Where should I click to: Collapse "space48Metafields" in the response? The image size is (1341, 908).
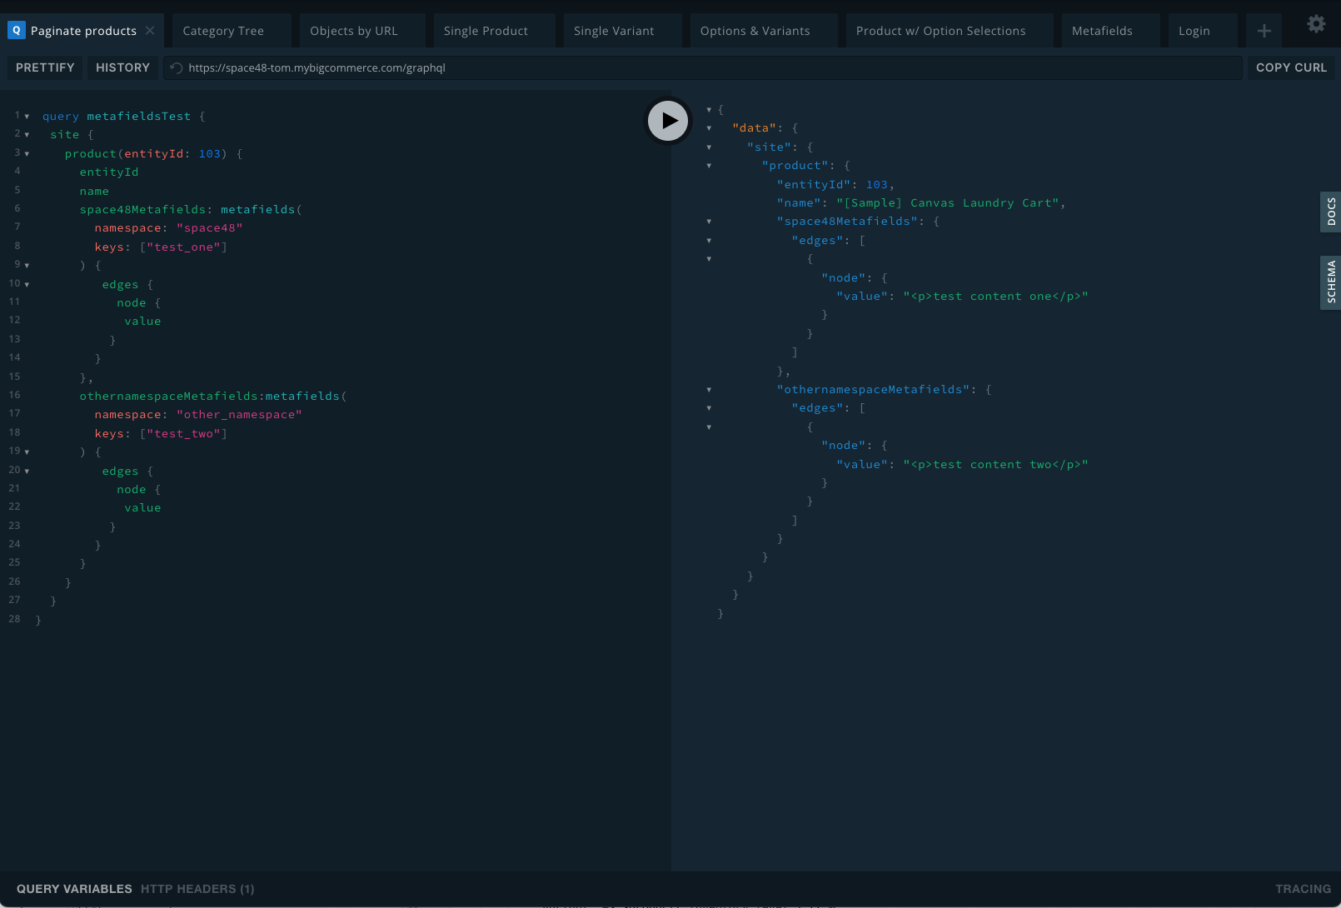(709, 222)
